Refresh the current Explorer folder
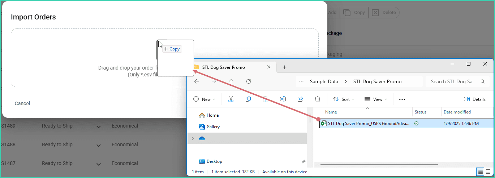495x178 pixels. 248,81
